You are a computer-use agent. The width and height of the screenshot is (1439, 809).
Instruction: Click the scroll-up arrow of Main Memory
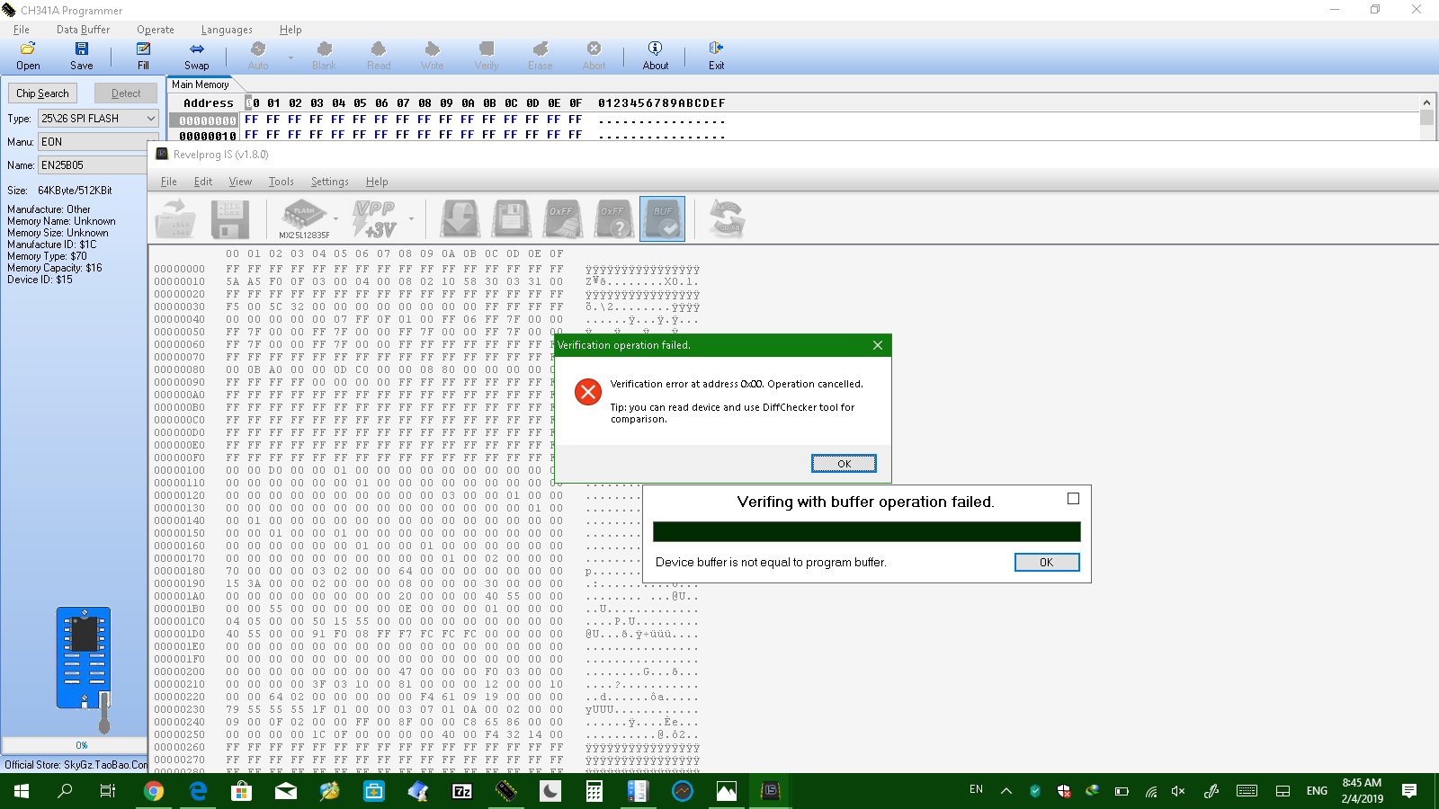coord(1427,102)
